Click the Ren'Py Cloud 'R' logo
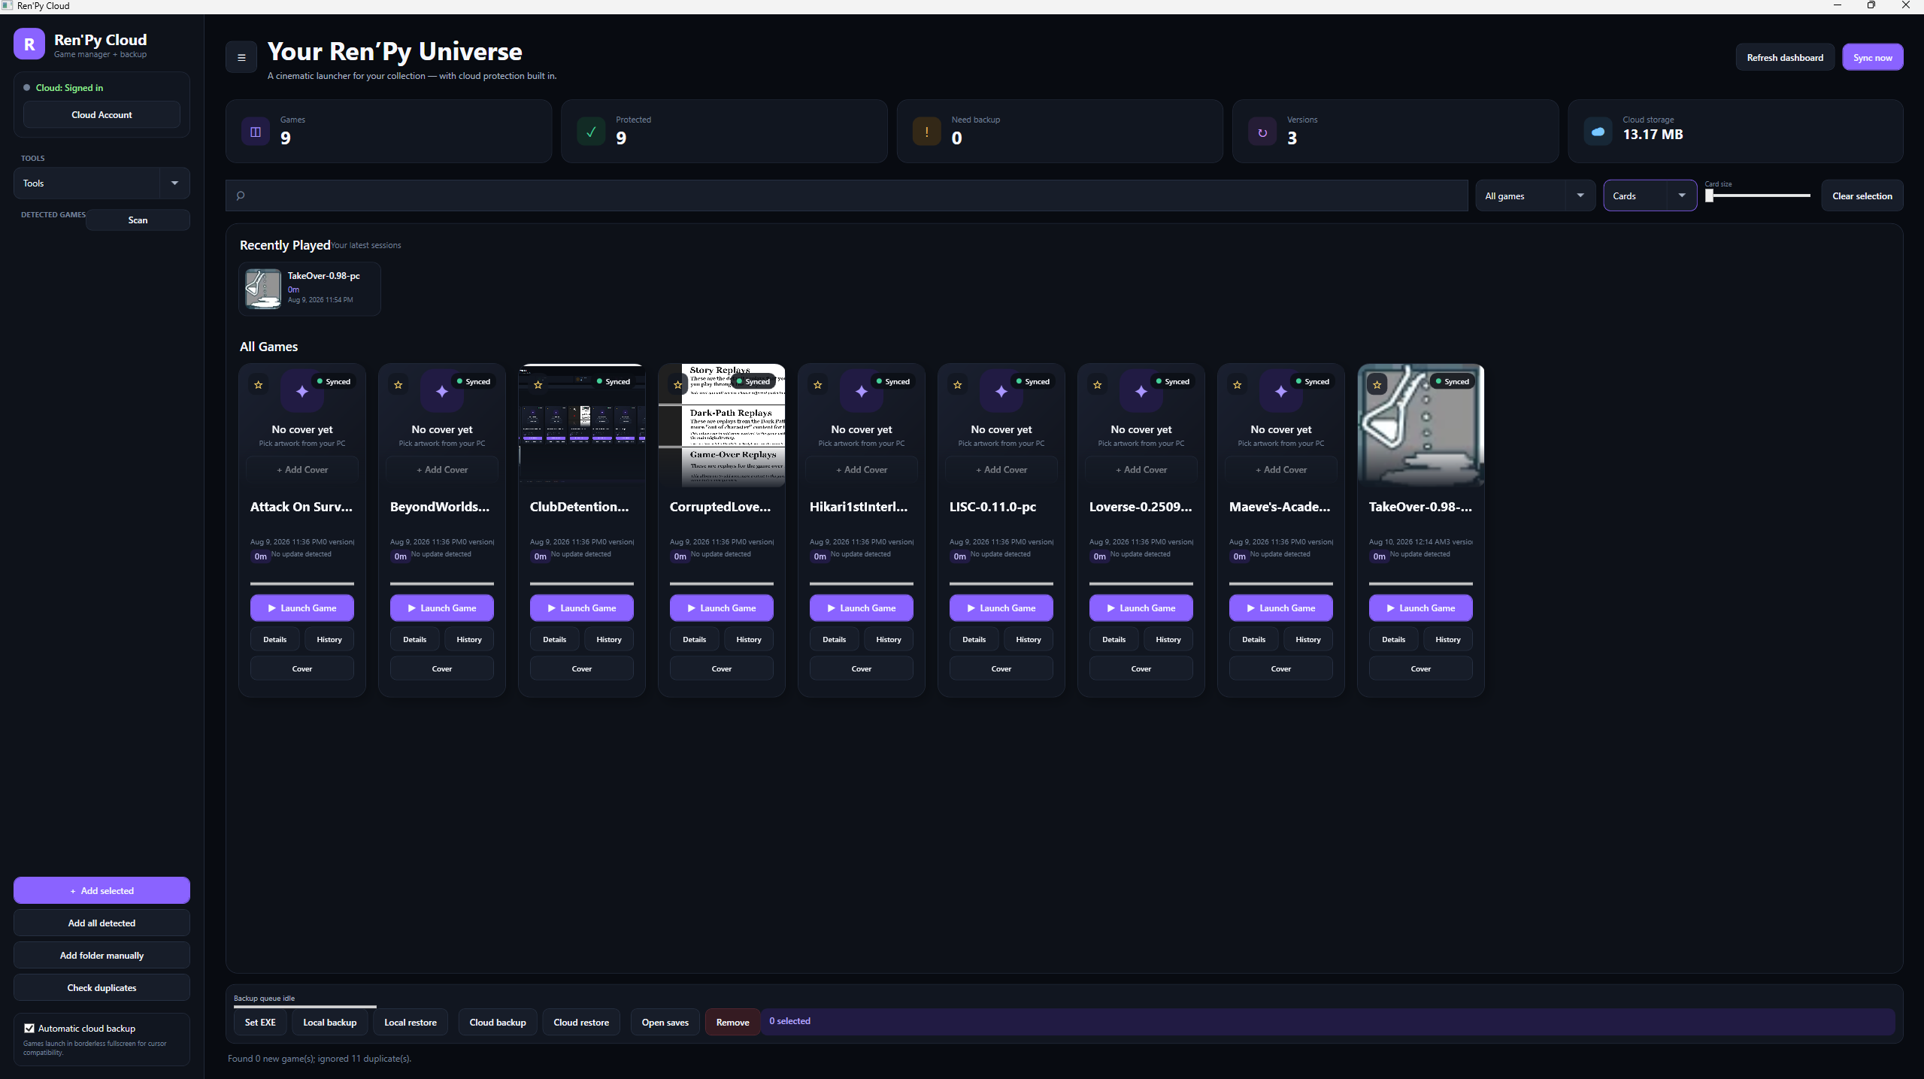The image size is (1924, 1079). click(29, 44)
